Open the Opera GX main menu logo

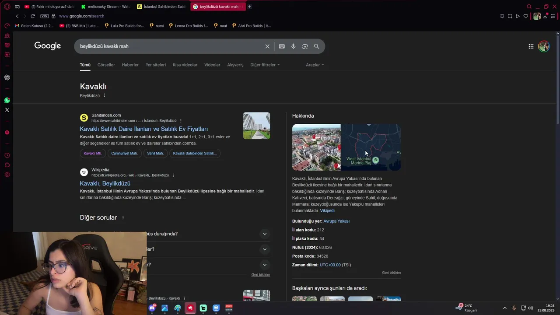pyautogui.click(x=7, y=7)
